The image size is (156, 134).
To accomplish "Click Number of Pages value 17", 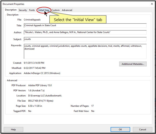I will pos(92,106).
